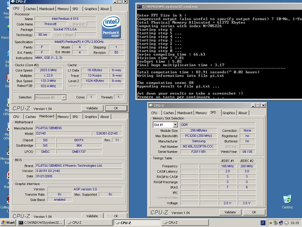Select About tab in the SPD CPU-Z window
This screenshot has width=302, height=227.
coord(242,113)
